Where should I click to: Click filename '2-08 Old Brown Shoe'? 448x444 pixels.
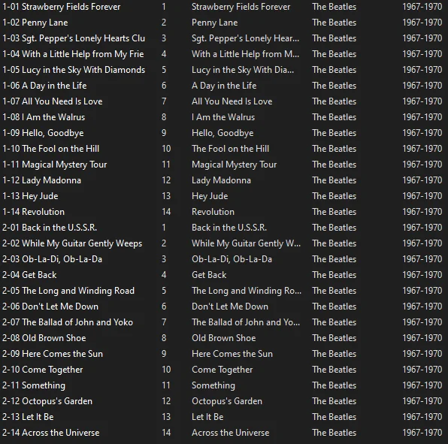[x=44, y=338]
